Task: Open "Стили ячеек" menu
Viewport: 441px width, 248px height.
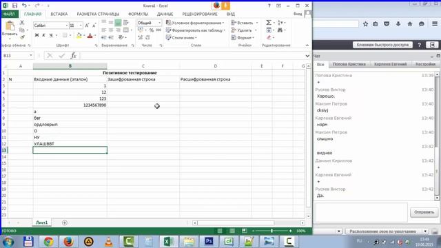Action: pos(181,37)
